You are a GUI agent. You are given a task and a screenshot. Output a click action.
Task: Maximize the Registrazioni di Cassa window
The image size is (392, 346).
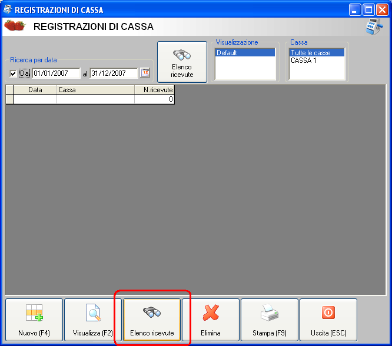tap(368, 10)
